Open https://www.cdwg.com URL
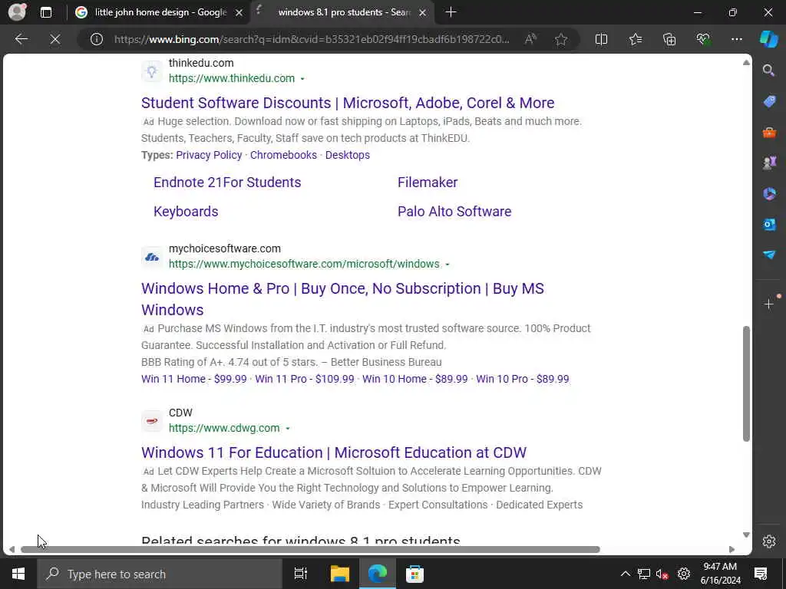The height and width of the screenshot is (589, 786). pyautogui.click(x=224, y=428)
